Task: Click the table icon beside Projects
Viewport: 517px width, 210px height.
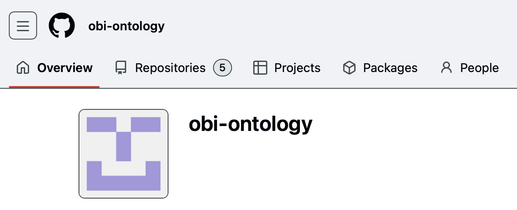Action: click(x=260, y=68)
